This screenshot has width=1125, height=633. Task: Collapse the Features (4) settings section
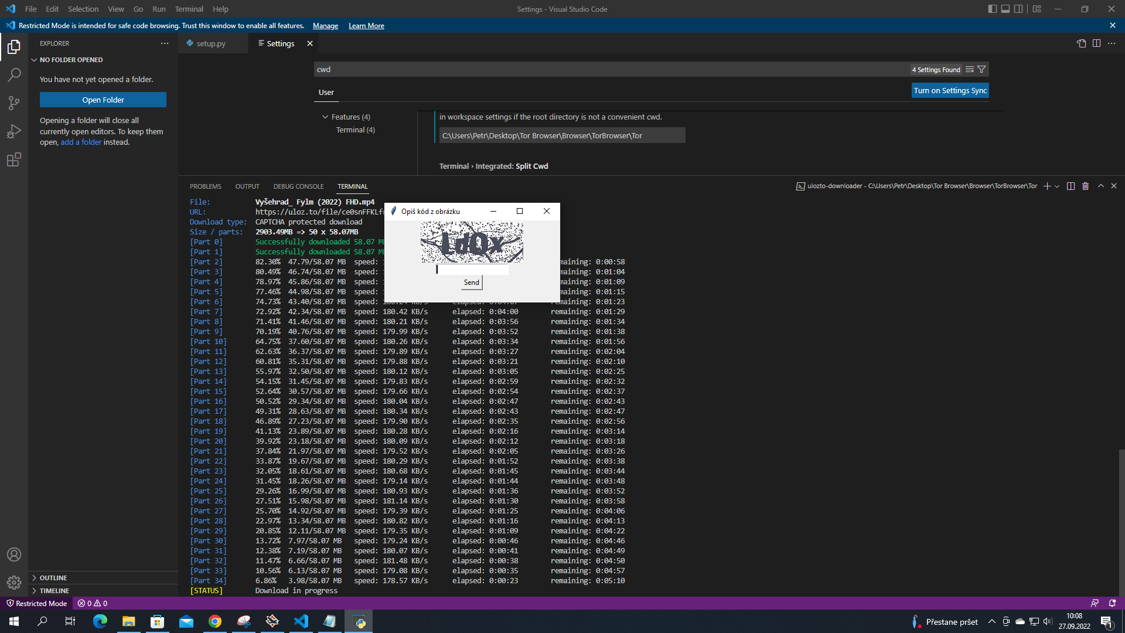[326, 117]
